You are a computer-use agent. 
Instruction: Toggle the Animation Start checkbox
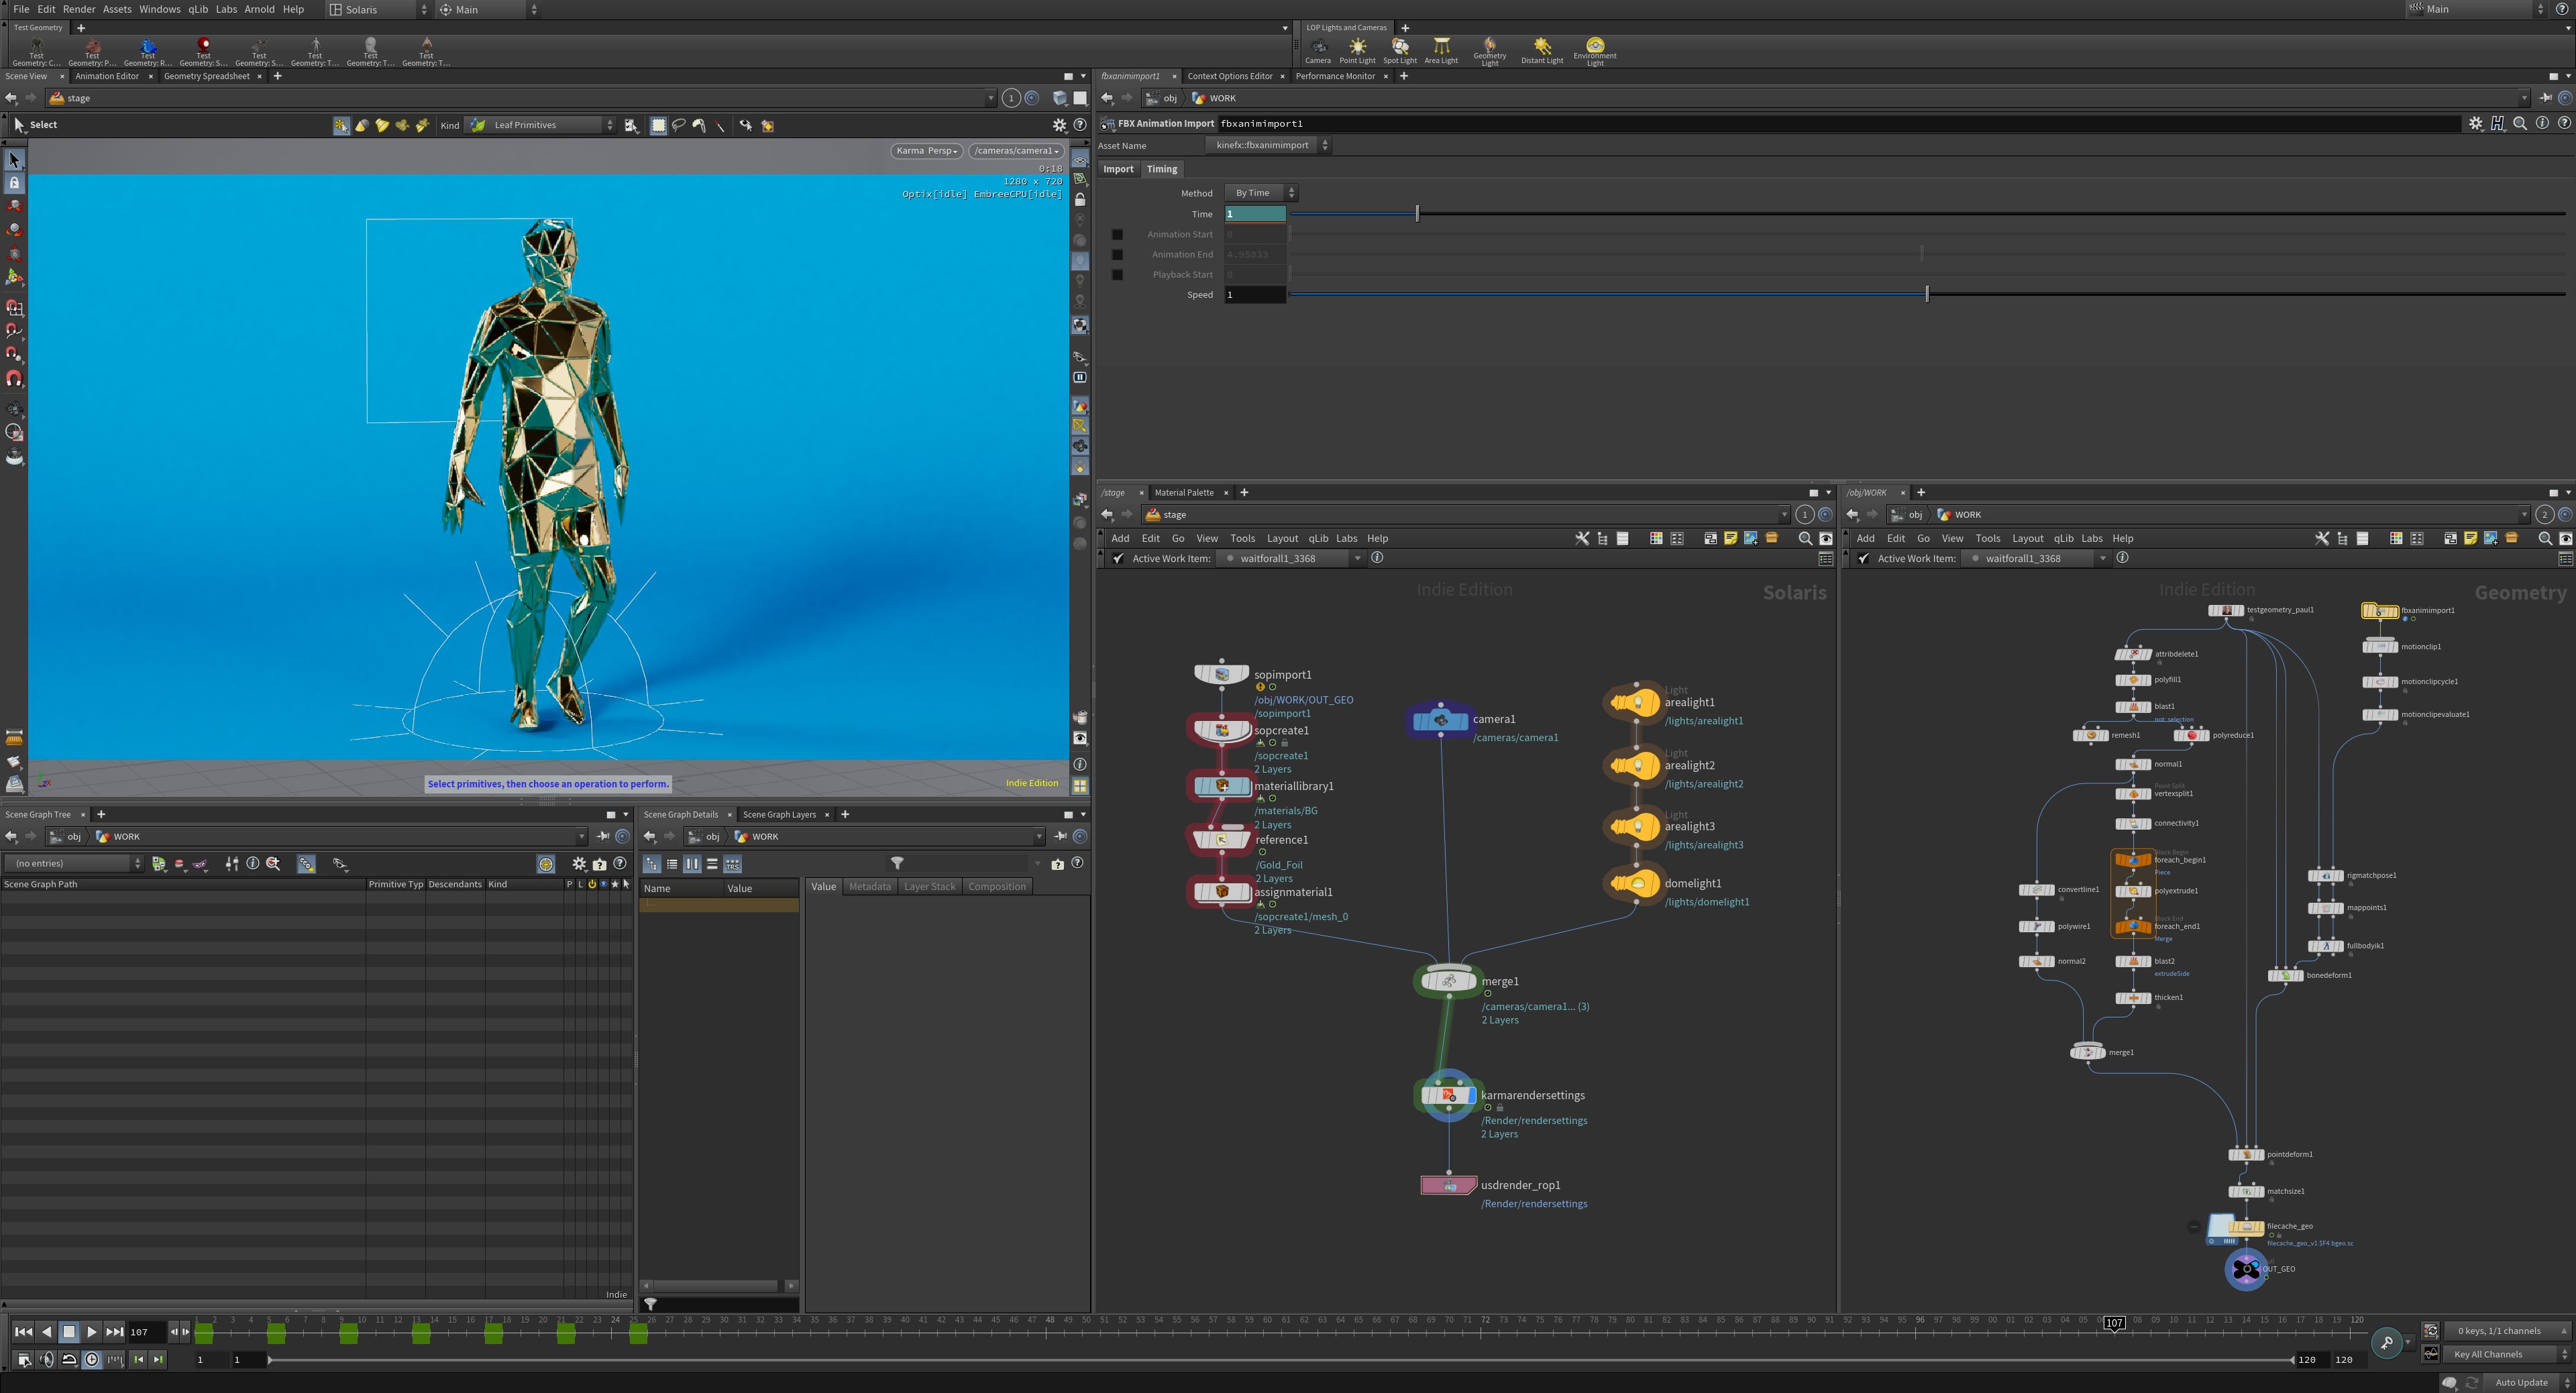click(x=1117, y=234)
